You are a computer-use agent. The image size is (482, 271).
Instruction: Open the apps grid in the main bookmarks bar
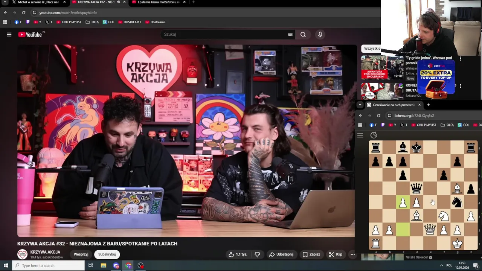(5, 22)
